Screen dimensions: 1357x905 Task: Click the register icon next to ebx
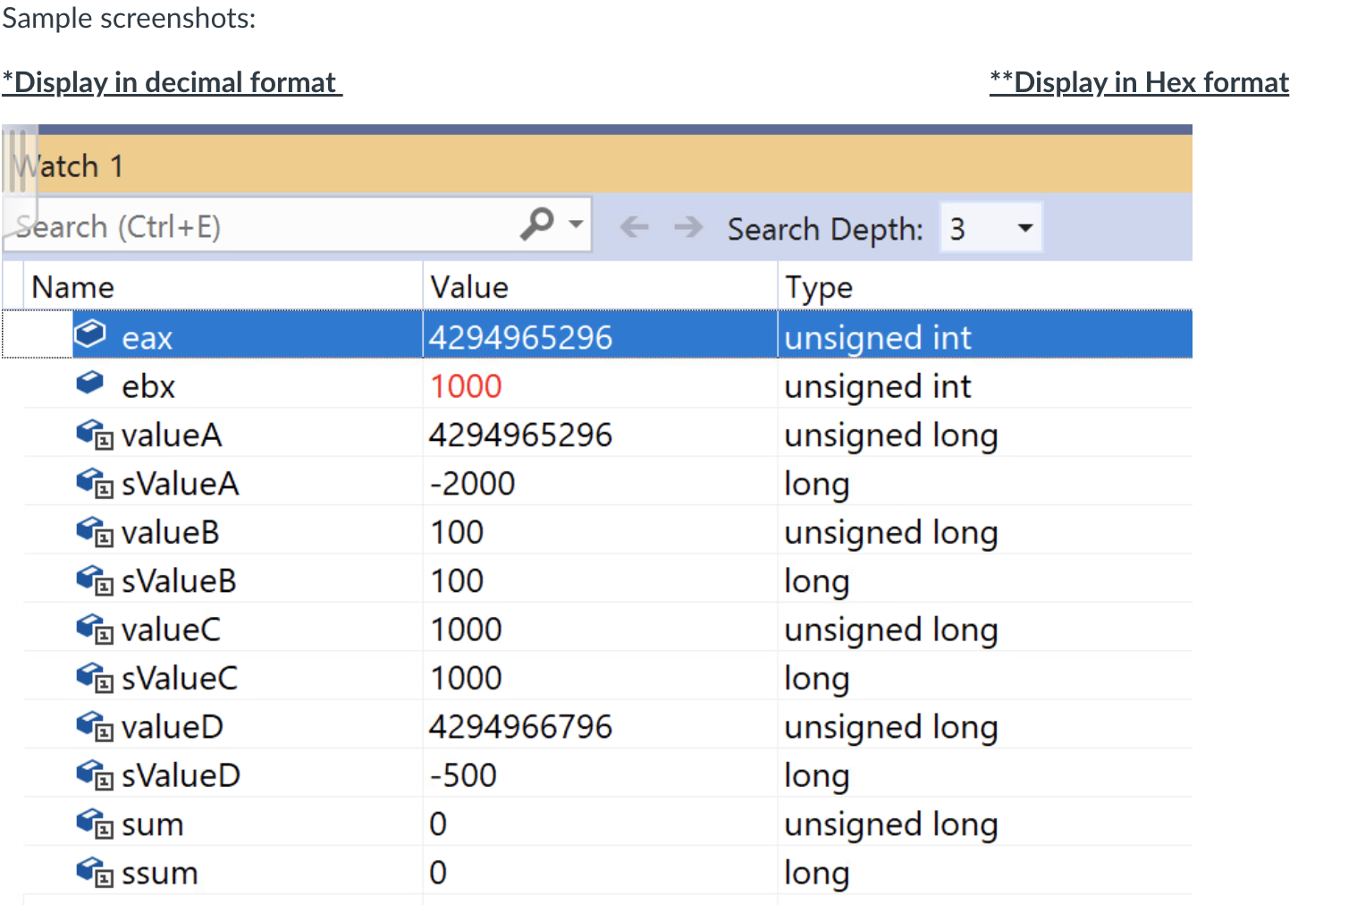click(x=89, y=382)
